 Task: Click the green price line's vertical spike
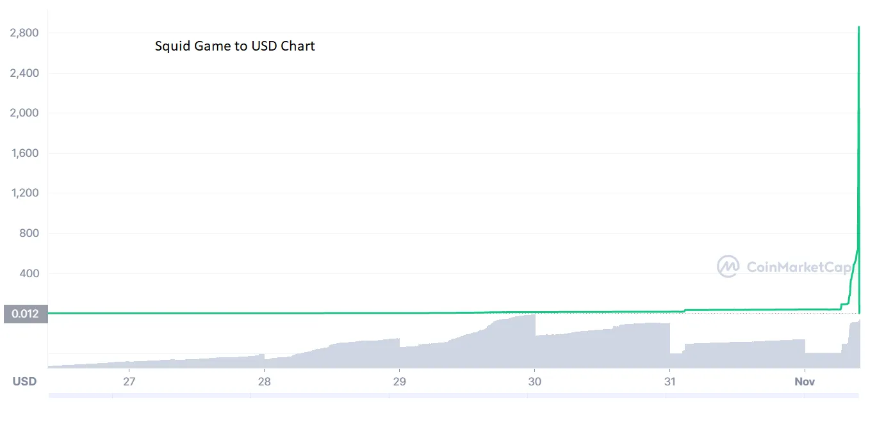coord(858,160)
